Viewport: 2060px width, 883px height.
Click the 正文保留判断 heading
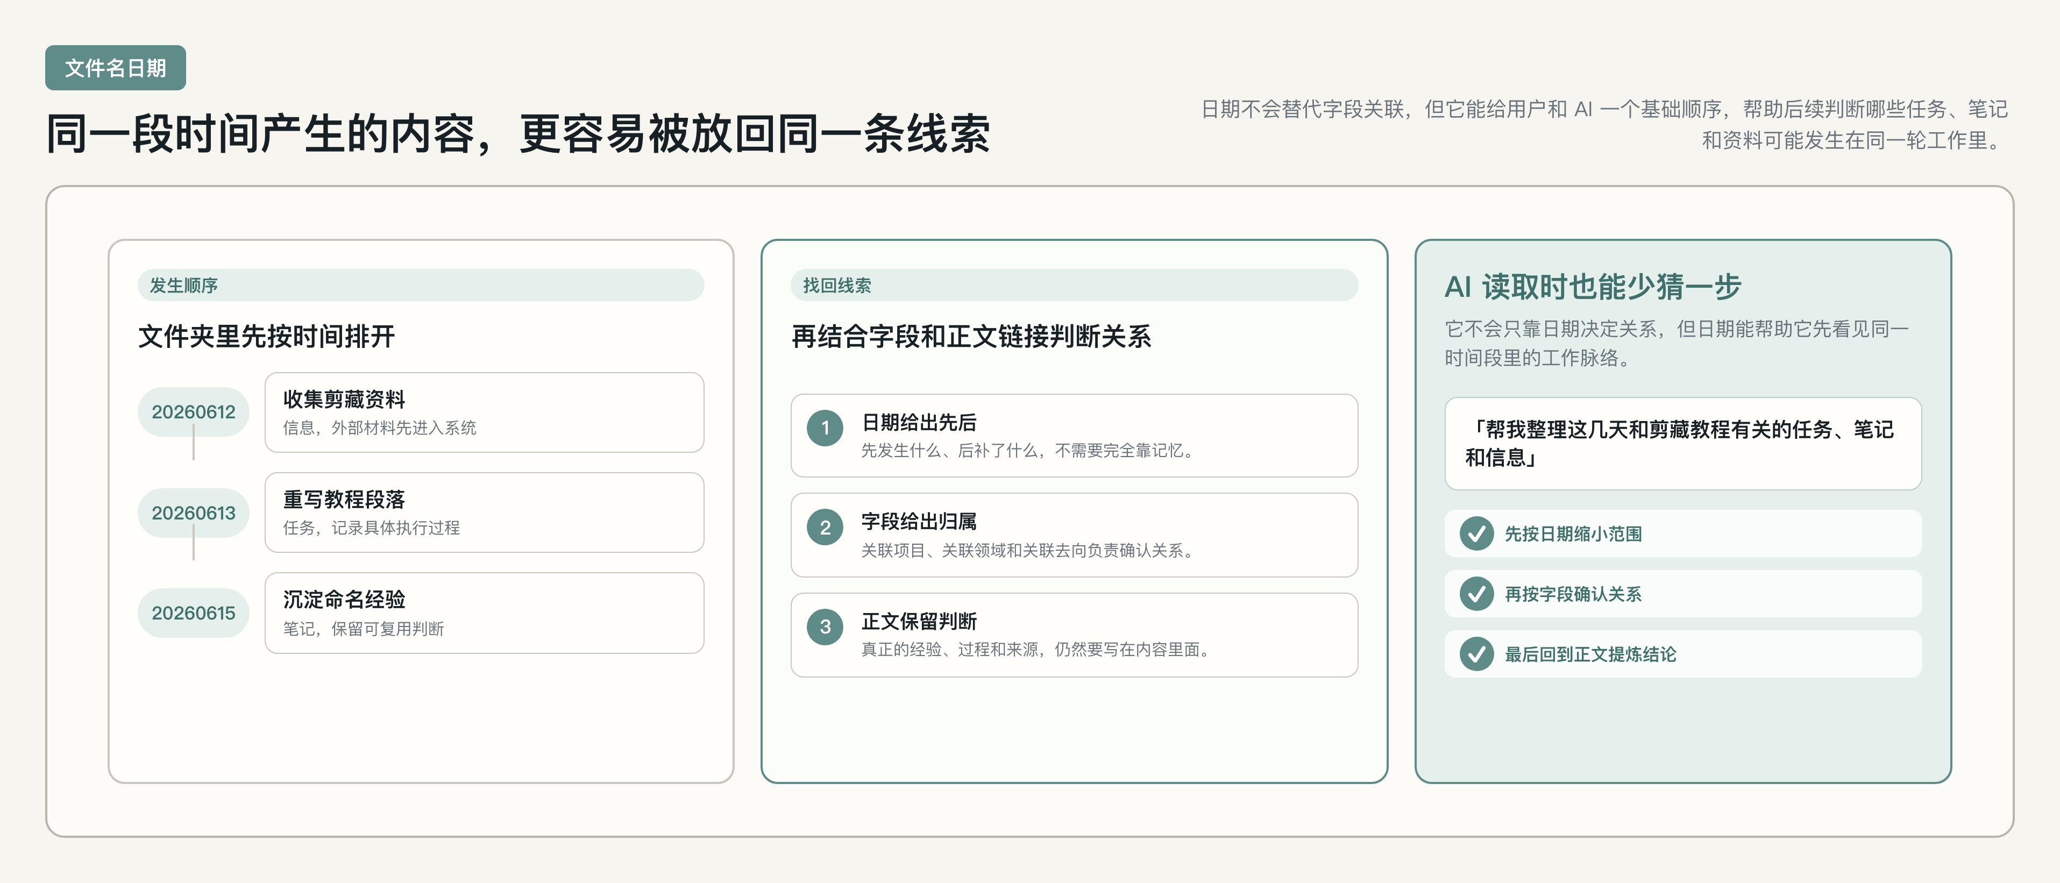click(x=919, y=621)
